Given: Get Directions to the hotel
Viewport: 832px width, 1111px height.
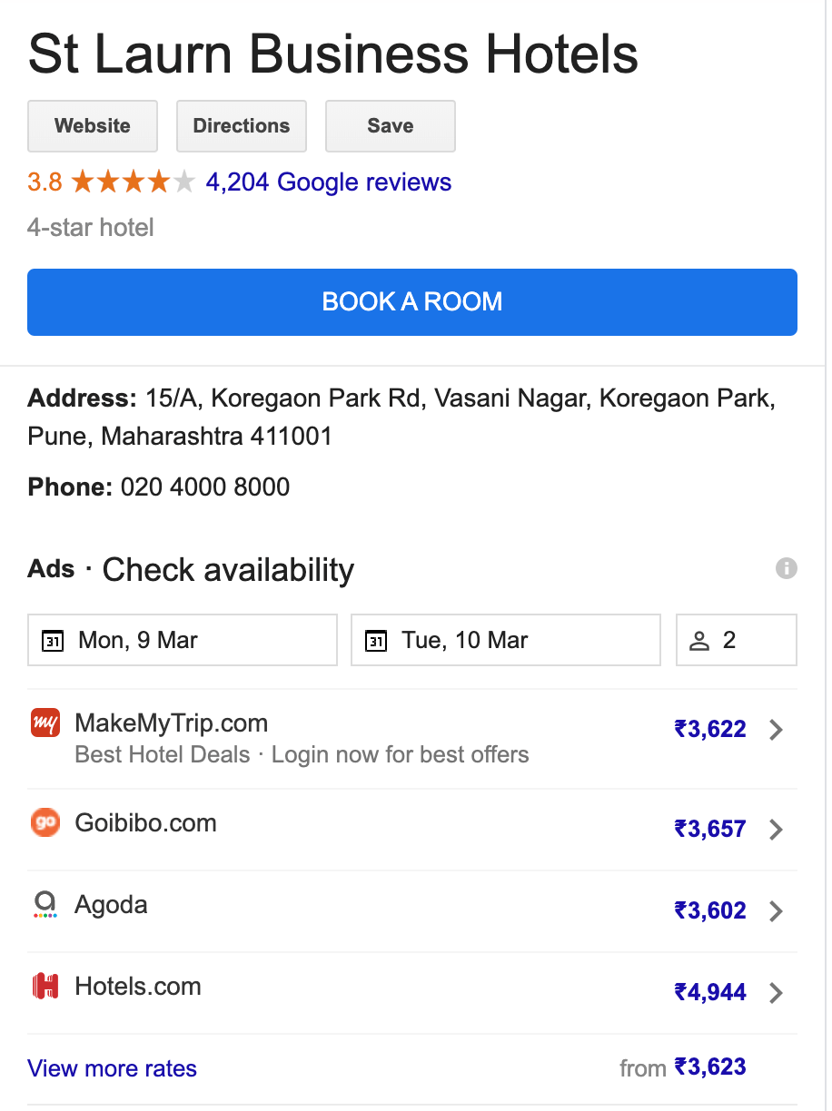Looking at the screenshot, I should click(x=242, y=126).
